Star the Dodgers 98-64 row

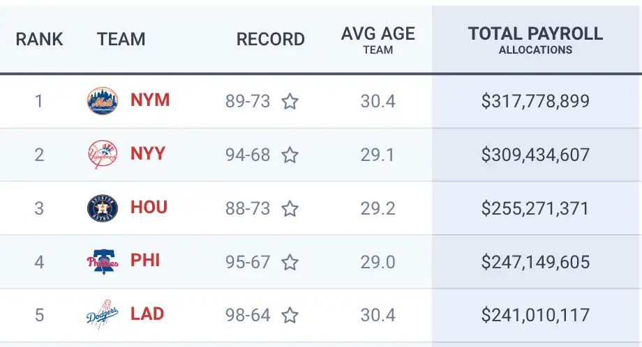pyautogui.click(x=290, y=315)
